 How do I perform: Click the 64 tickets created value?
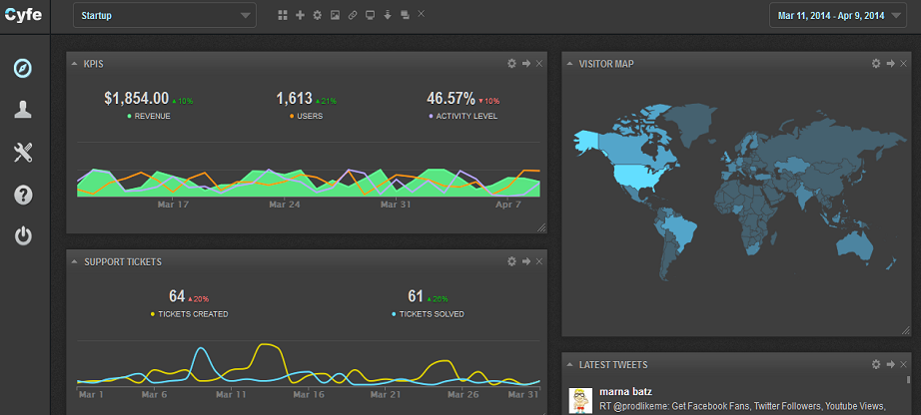pyautogui.click(x=177, y=296)
